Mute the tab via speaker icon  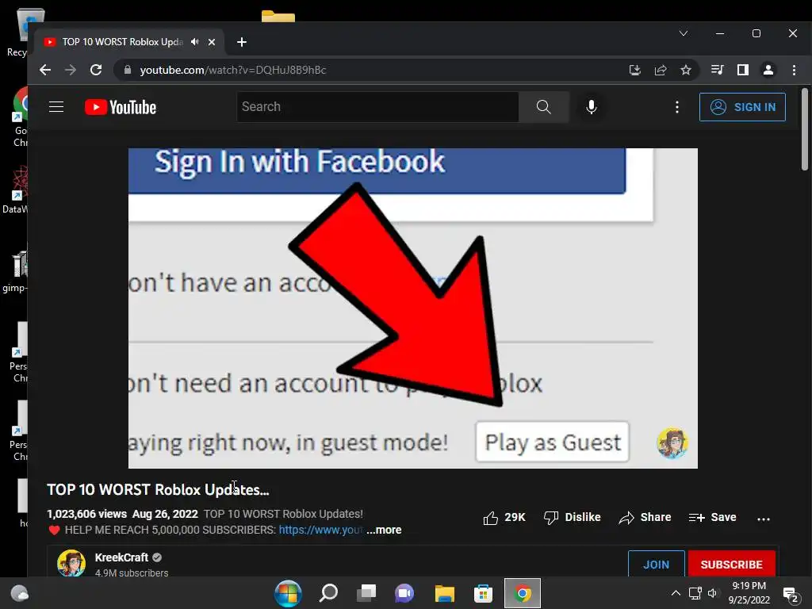point(195,42)
